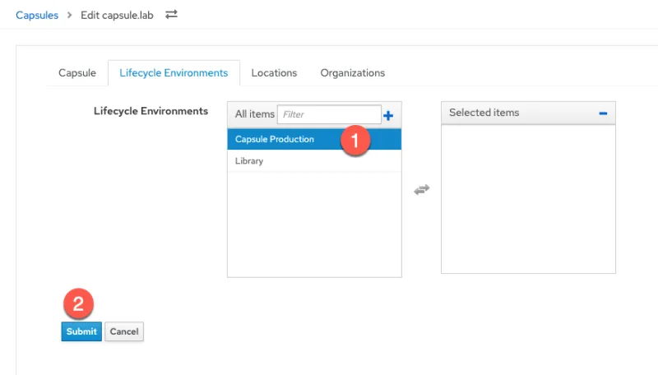Screen dimensions: 658x375
Task: Add all items with the plus icon
Action: [388, 116]
